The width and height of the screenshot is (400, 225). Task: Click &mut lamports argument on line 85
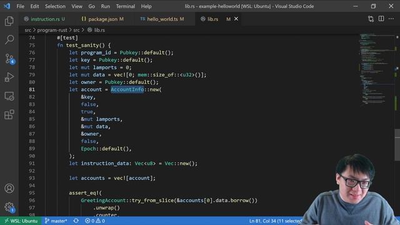(x=101, y=119)
